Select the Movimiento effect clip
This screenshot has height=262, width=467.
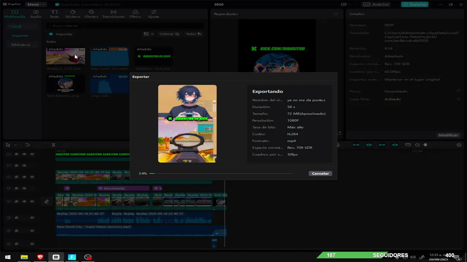(123, 188)
